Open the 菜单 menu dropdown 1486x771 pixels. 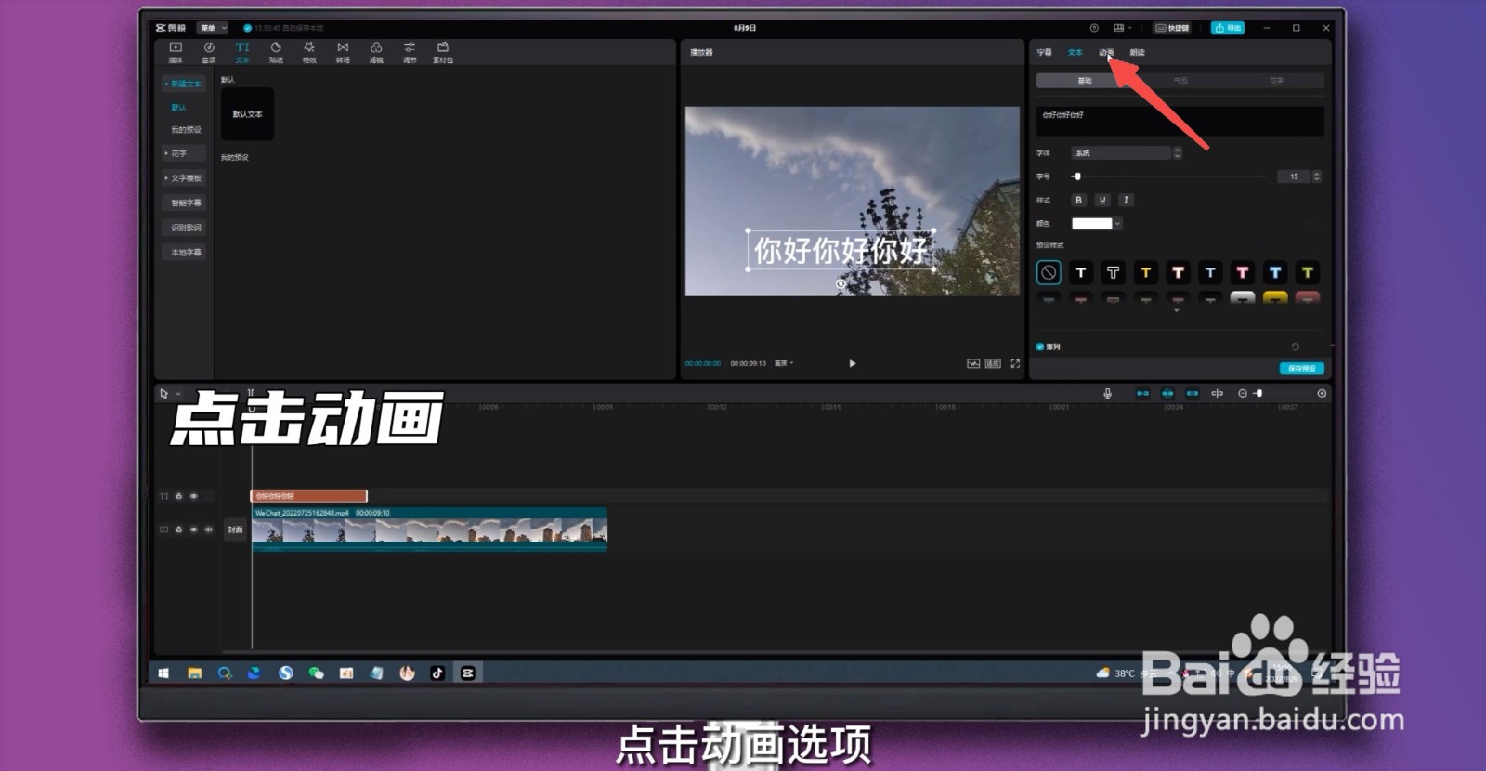[212, 28]
